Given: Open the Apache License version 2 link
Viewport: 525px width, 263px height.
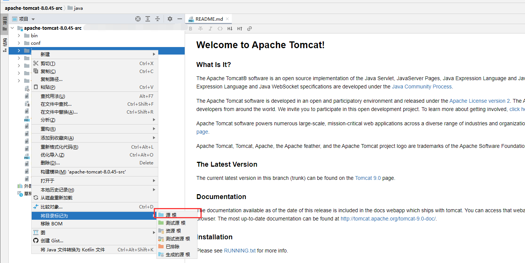Looking at the screenshot, I should 479,101.
